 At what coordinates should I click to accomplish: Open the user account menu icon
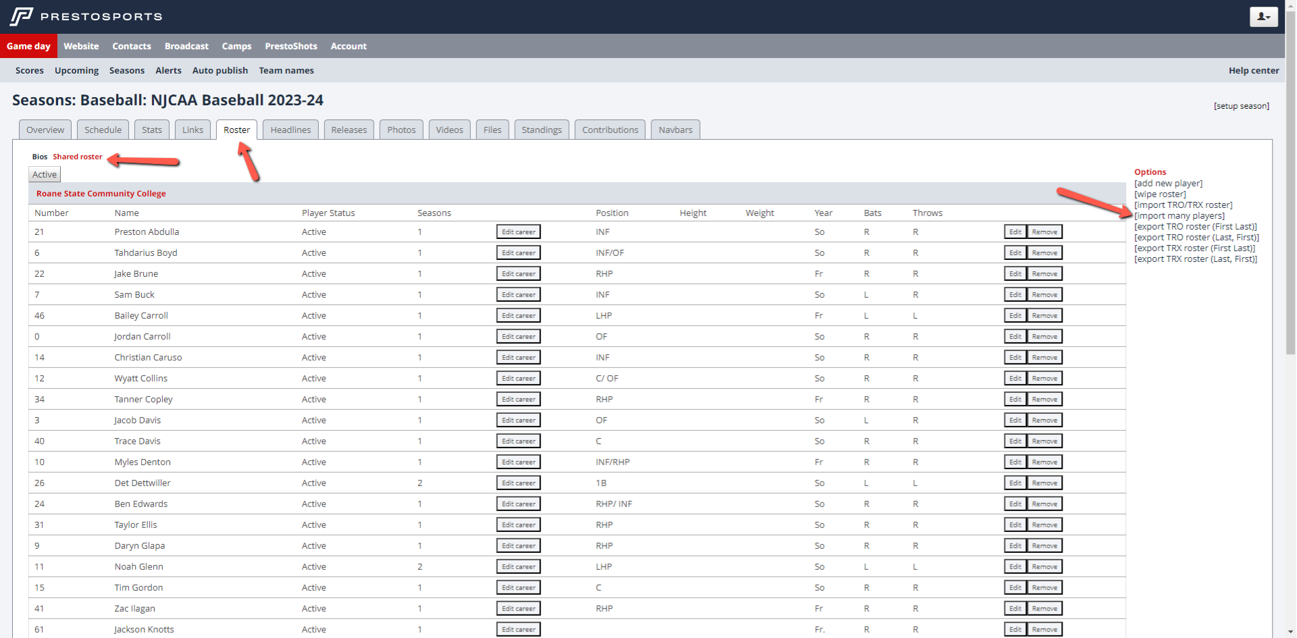(x=1263, y=16)
